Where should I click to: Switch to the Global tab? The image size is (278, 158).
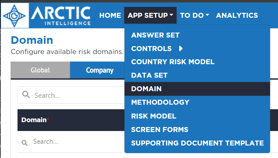(40, 70)
